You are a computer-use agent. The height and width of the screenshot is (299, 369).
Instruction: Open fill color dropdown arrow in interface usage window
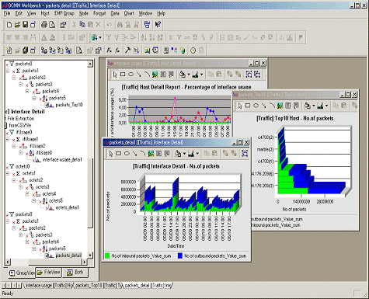[x=189, y=75]
